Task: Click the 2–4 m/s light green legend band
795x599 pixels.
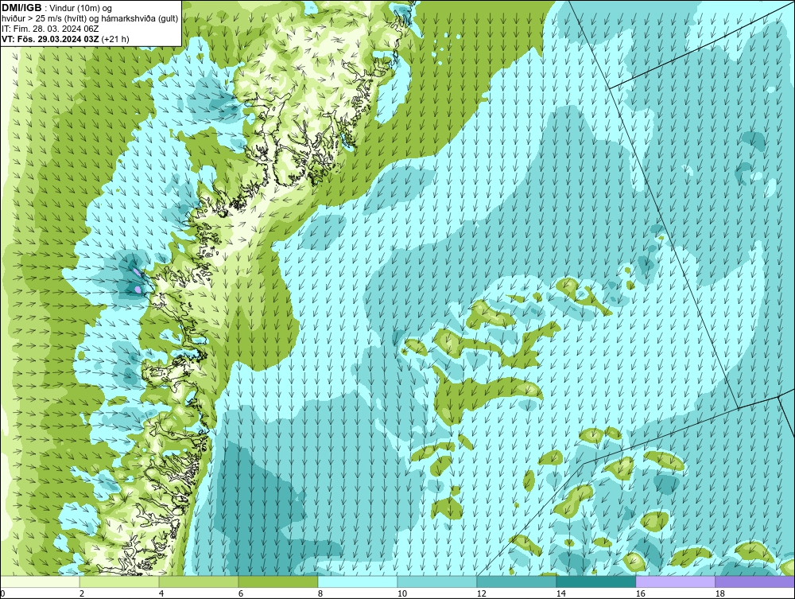Action: coord(119,581)
